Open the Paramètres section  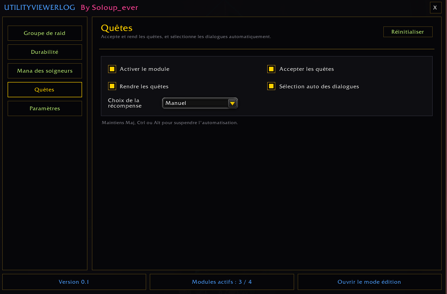click(x=45, y=108)
